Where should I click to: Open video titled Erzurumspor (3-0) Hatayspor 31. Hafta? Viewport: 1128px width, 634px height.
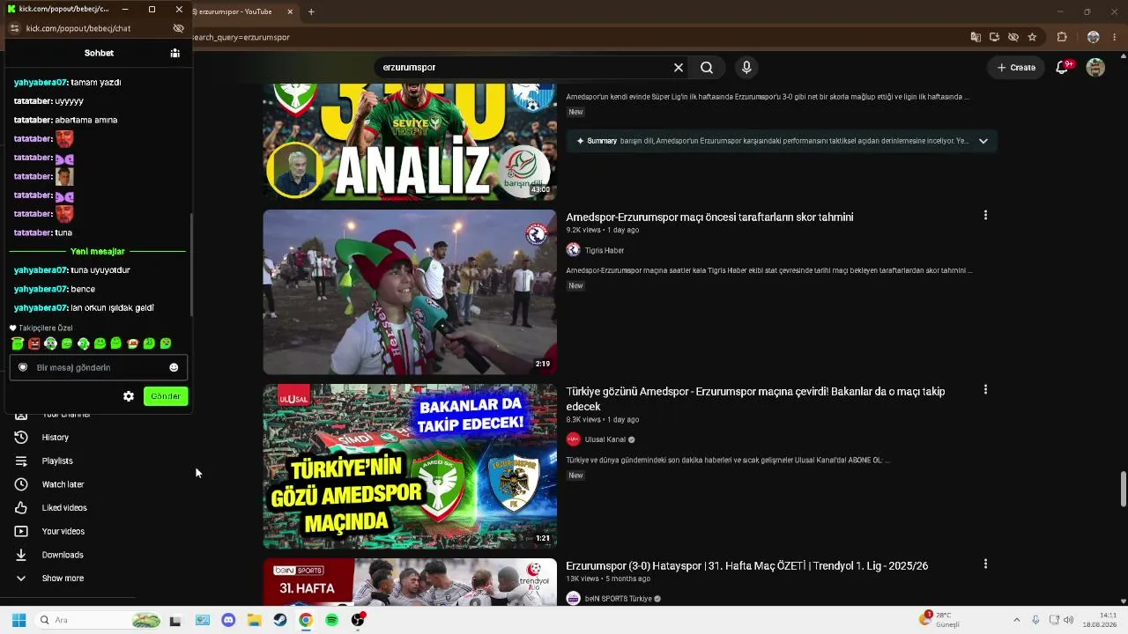747,566
